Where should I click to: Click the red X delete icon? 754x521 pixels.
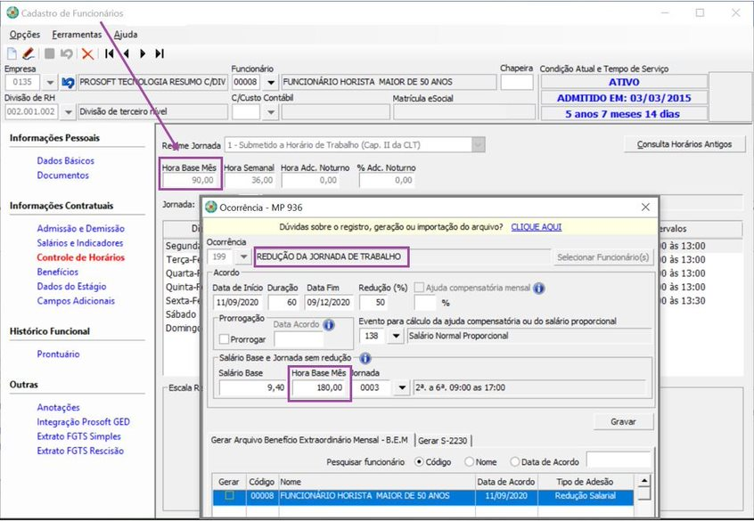click(x=87, y=53)
